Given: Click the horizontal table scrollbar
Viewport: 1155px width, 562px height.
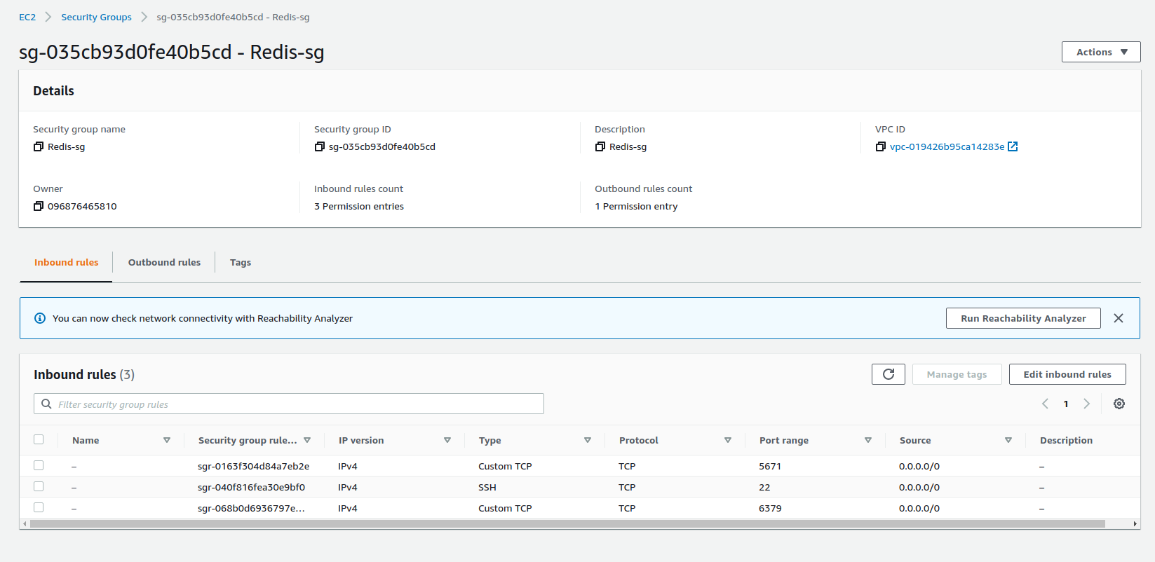Looking at the screenshot, I should pos(567,523).
